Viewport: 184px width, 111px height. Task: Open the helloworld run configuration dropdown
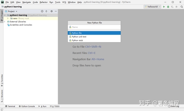[x=152, y=7]
